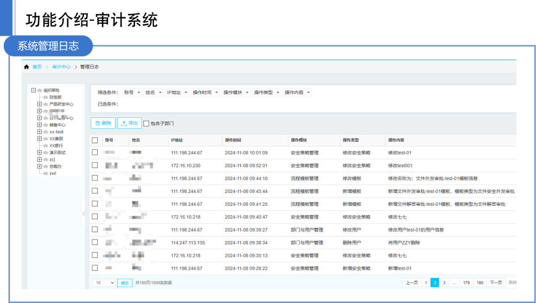Click 删除用户 operation type cell
Image resolution: width=536 pixels, height=303 pixels.
pyautogui.click(x=352, y=243)
